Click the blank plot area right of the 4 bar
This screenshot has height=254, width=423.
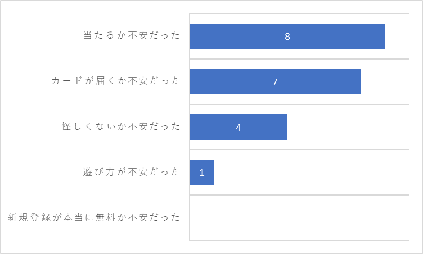pos(349,127)
